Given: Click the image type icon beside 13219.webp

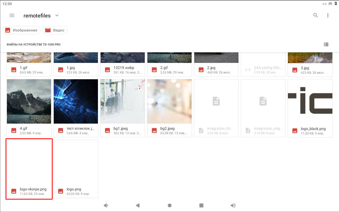Looking at the screenshot, I should click(107, 70).
